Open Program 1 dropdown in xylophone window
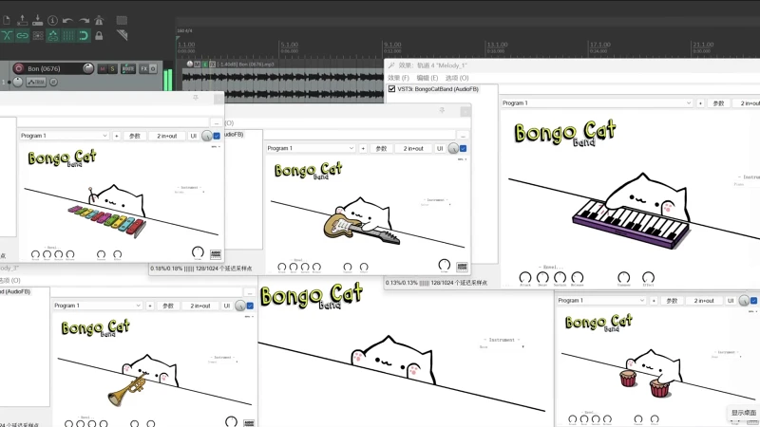760x427 pixels. click(x=64, y=136)
